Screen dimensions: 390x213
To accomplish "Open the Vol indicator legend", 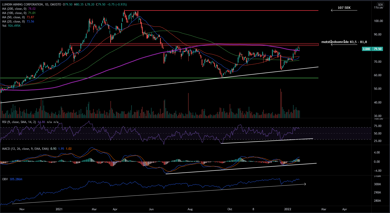I will 5,26.
